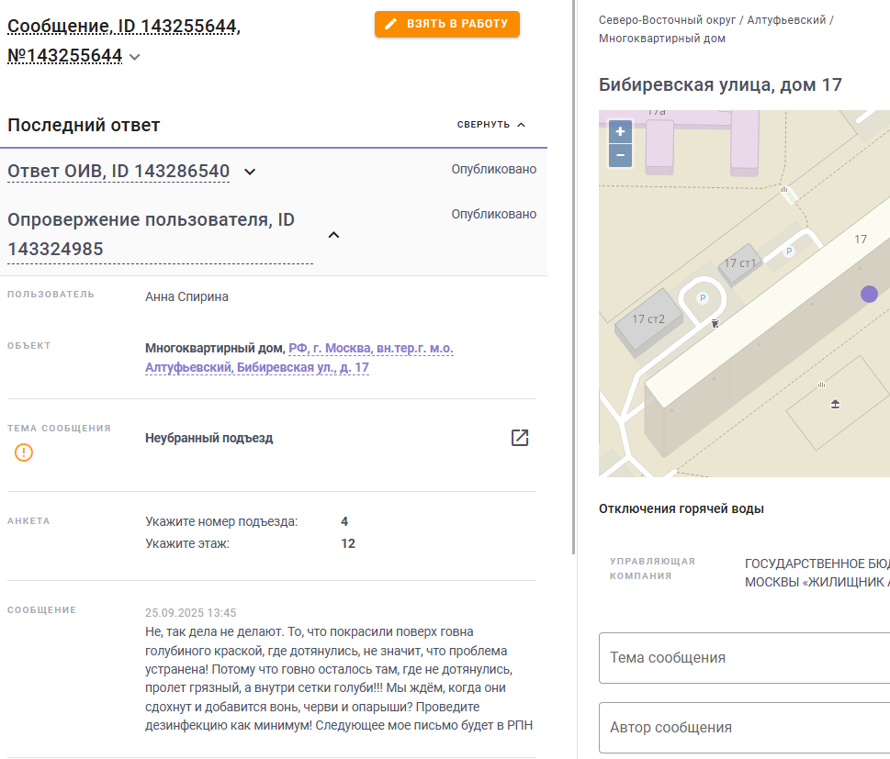Screen dimensions: 890x759
Task: Collapse 'Опровержение пользователя' chevron
Action: (333, 235)
